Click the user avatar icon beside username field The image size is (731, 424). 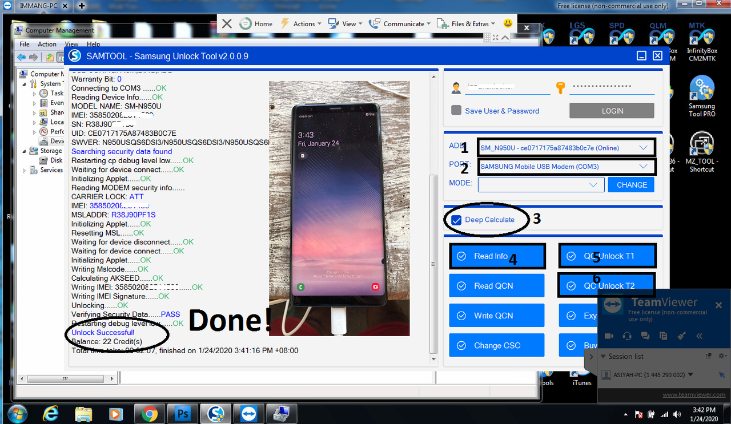pos(456,88)
